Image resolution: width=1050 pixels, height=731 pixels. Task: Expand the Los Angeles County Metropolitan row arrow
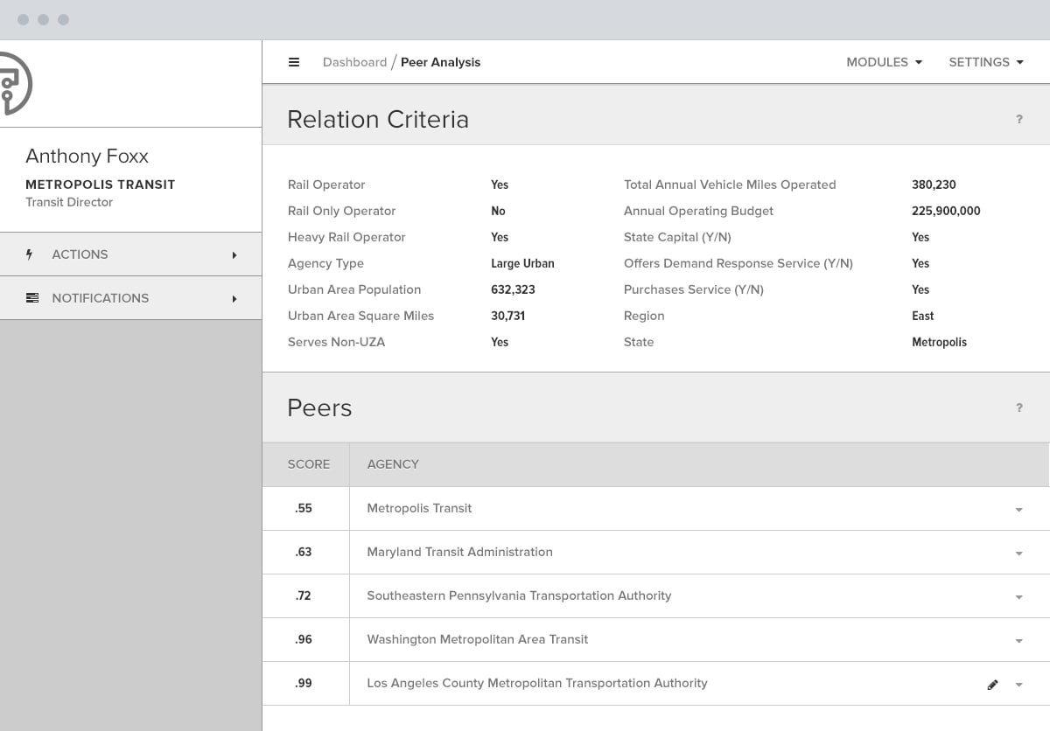coord(1018,685)
